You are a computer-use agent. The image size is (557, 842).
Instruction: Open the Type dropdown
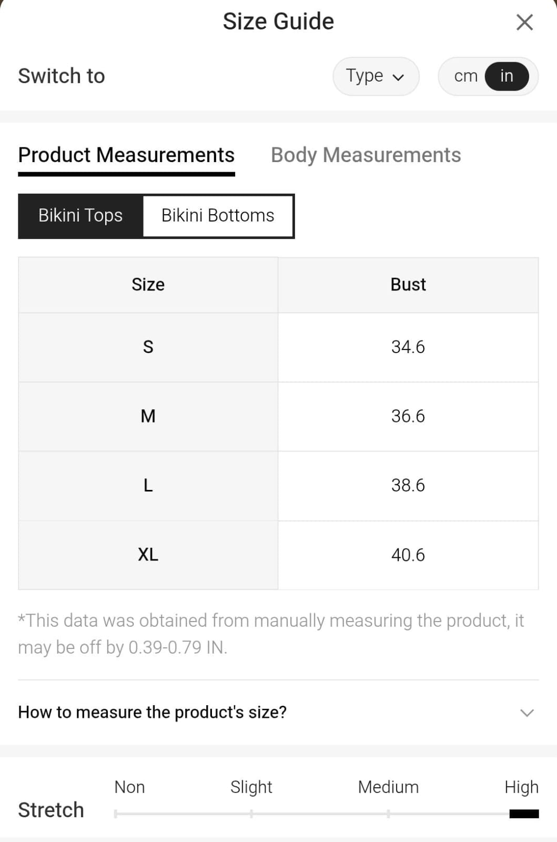tap(375, 76)
